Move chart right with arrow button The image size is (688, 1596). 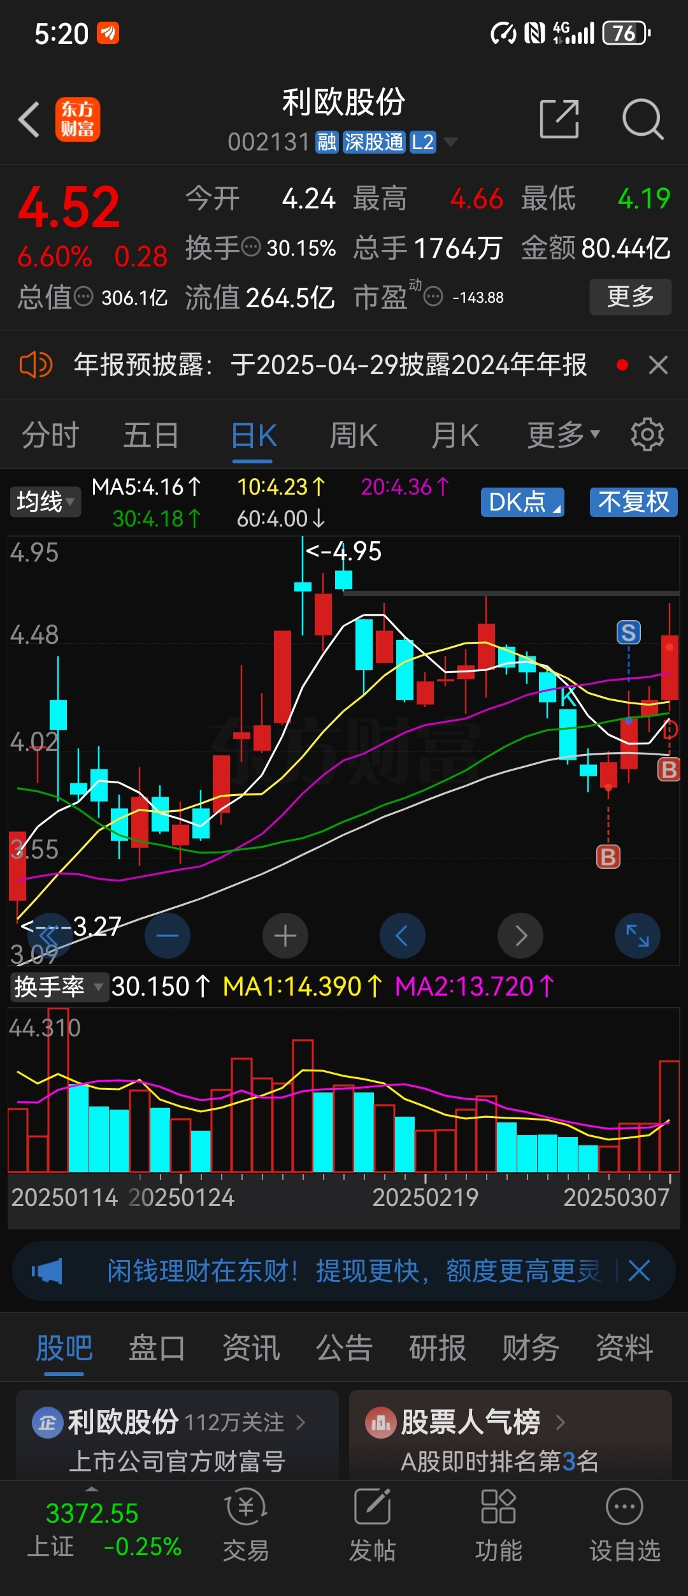pyautogui.click(x=520, y=936)
